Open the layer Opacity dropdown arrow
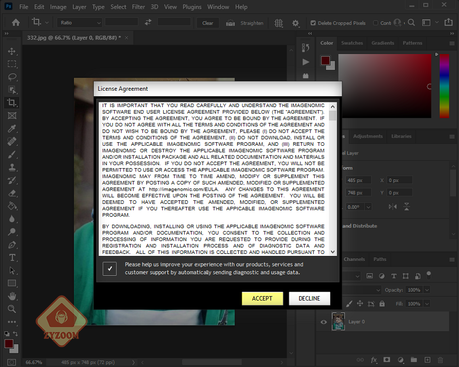Viewport: 459px width, 367px height. [427, 290]
